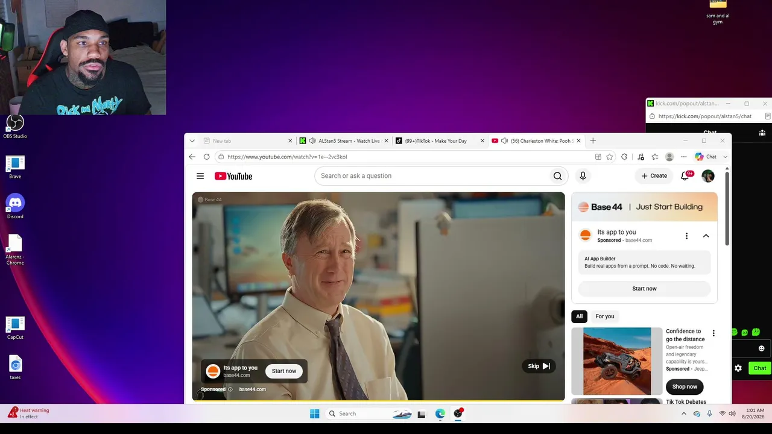The width and height of the screenshot is (772, 434).
Task: Click the base44.com link under the video
Action: tap(252, 389)
